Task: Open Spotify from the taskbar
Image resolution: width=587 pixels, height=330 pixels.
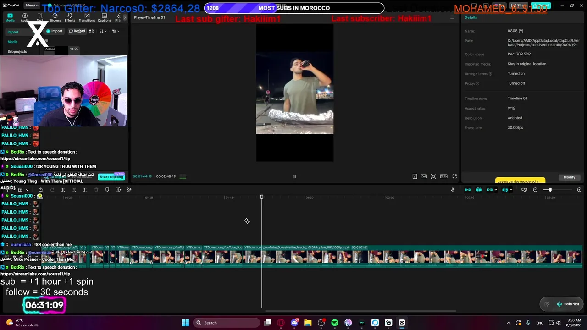Action: [x=335, y=323]
